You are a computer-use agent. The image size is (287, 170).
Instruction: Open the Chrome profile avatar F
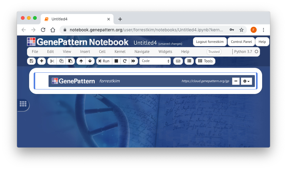point(254,30)
